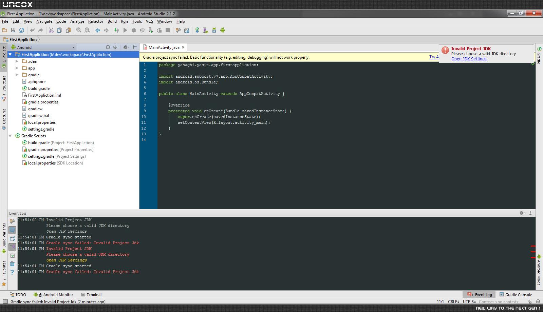Toggle notification balloons in Event Log
The width and height of the screenshot is (543, 312).
pos(12,230)
